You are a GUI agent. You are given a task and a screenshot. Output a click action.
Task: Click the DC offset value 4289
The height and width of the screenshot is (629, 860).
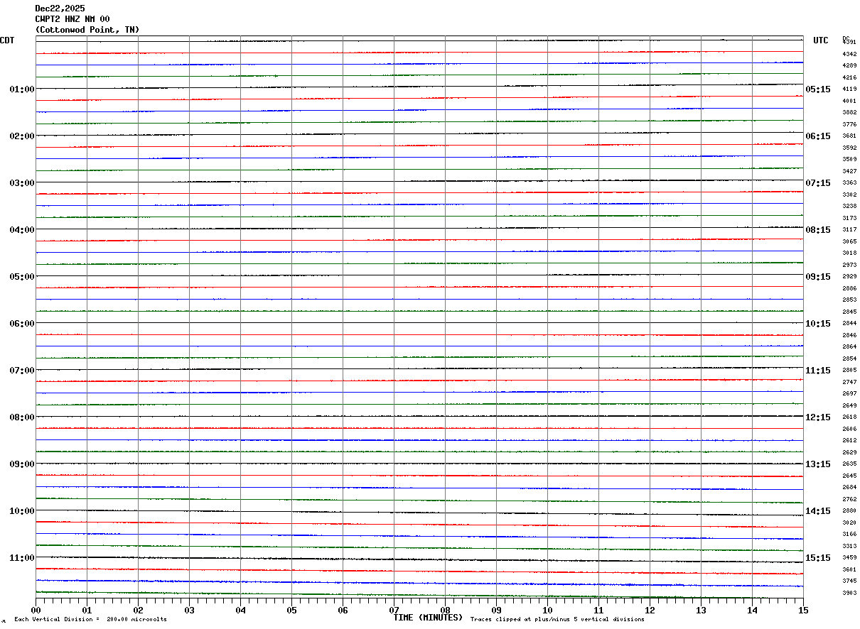click(849, 65)
